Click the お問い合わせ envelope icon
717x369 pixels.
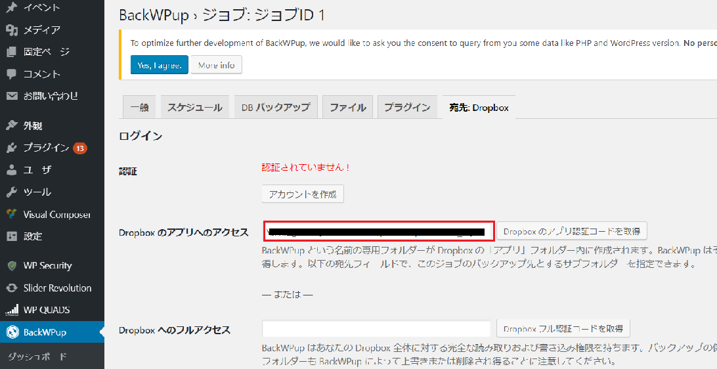pyautogui.click(x=11, y=96)
